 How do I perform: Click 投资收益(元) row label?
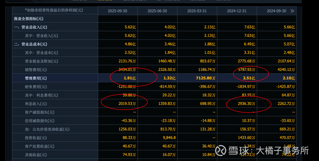click(x=36, y=138)
